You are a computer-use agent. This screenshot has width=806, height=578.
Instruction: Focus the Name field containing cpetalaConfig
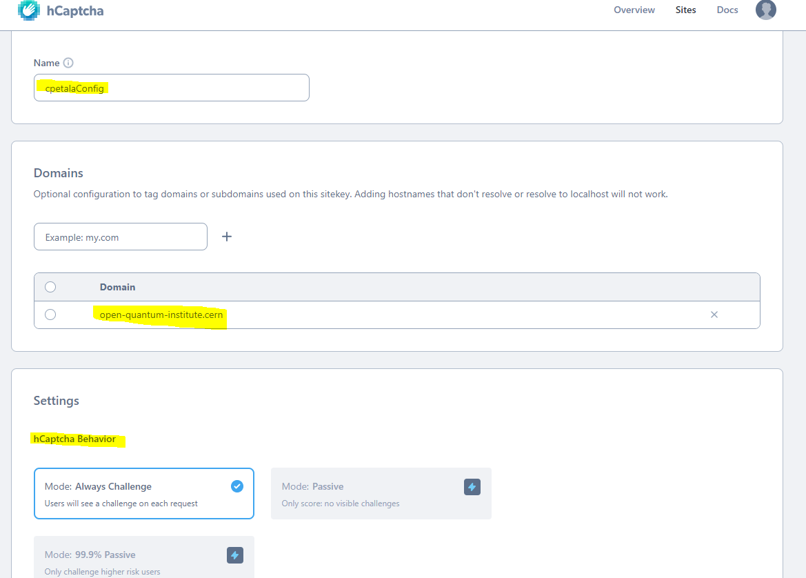[172, 88]
